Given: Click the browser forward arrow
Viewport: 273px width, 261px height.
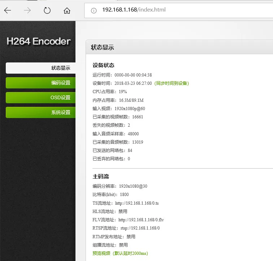Looking at the screenshot, I should (27, 10).
